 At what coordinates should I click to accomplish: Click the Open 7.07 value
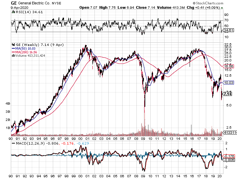88,7
